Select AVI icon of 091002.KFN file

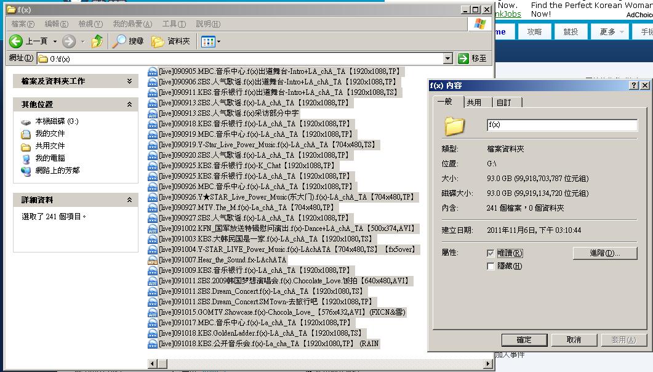[153, 228]
